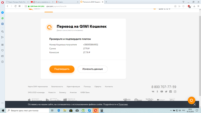Open the Безопасность footer link
Image resolution: width=201 pixels, height=113 pixels.
click(57, 87)
